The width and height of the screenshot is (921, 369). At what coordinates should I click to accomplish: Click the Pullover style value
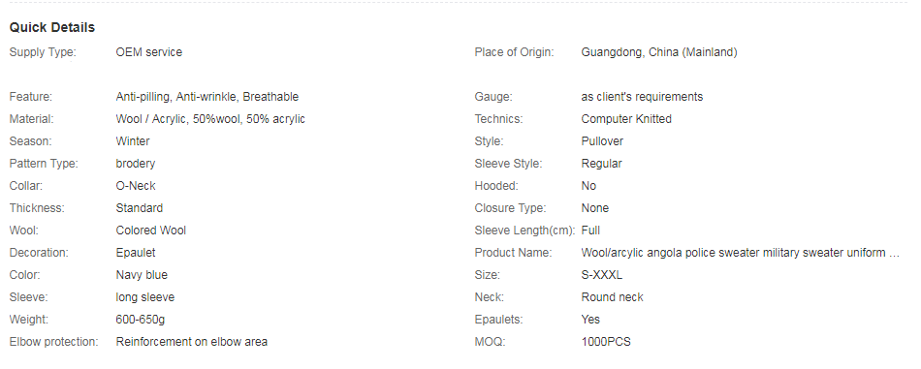[602, 141]
